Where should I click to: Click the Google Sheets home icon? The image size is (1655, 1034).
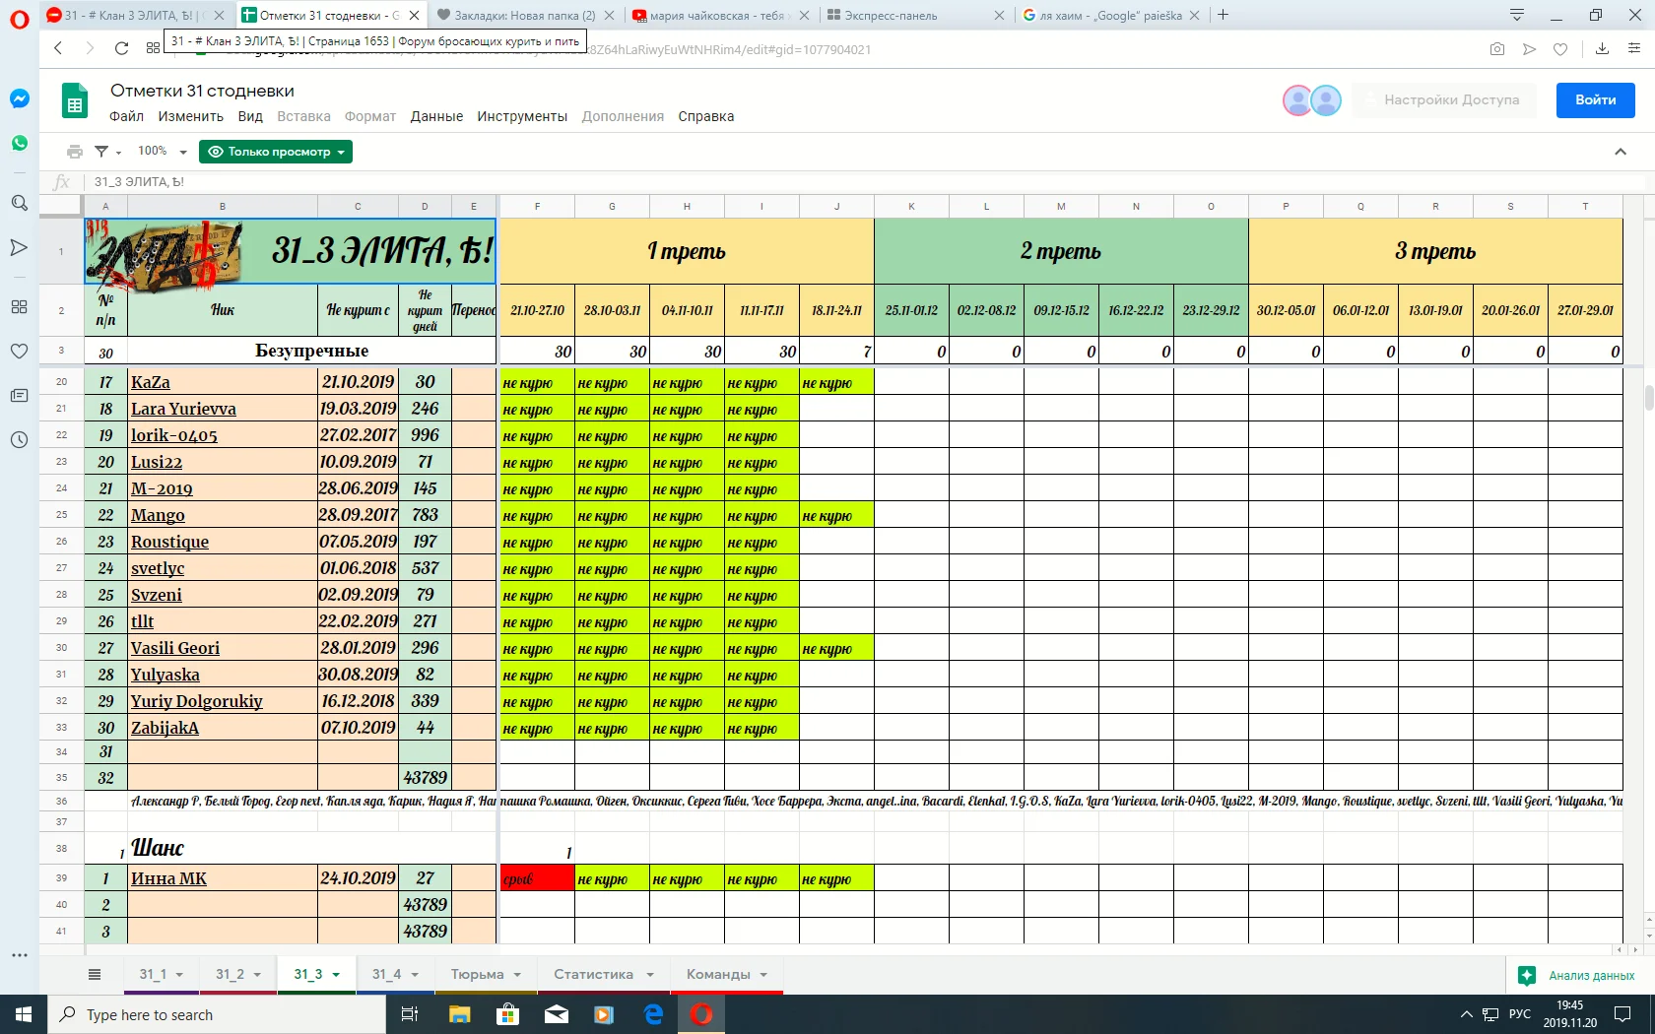[75, 101]
